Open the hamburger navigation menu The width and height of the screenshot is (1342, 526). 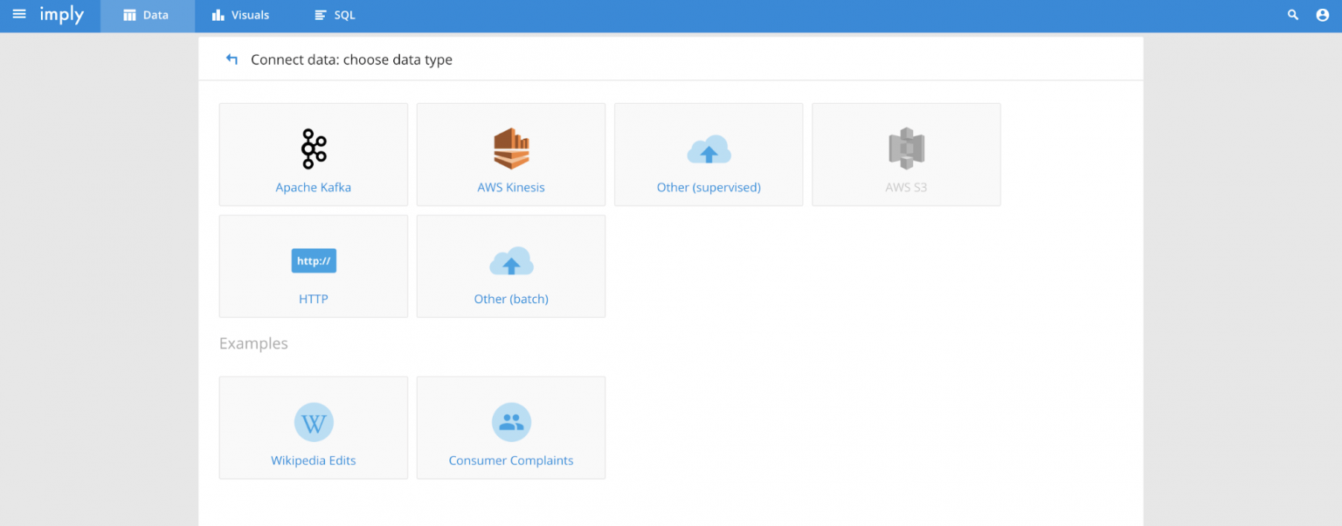19,14
